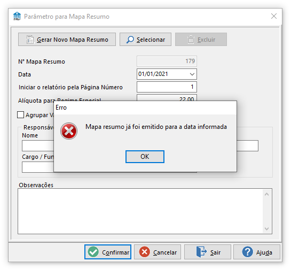Image resolution: width=291 pixels, height=269 pixels.
Task: Click the red X icon on Cancelar
Action: coord(144,252)
